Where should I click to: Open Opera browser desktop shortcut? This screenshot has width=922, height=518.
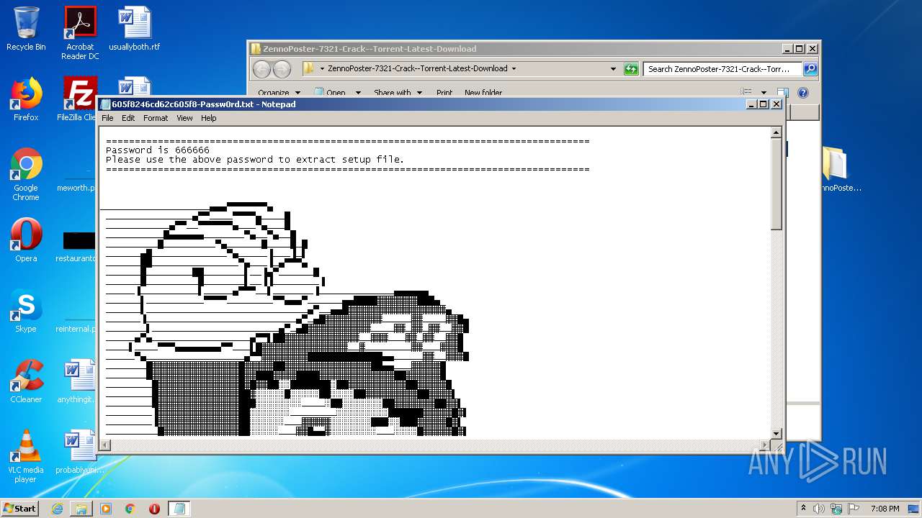point(26,240)
